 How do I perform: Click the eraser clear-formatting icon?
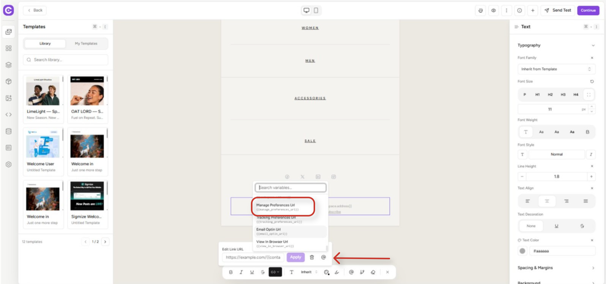(373, 272)
